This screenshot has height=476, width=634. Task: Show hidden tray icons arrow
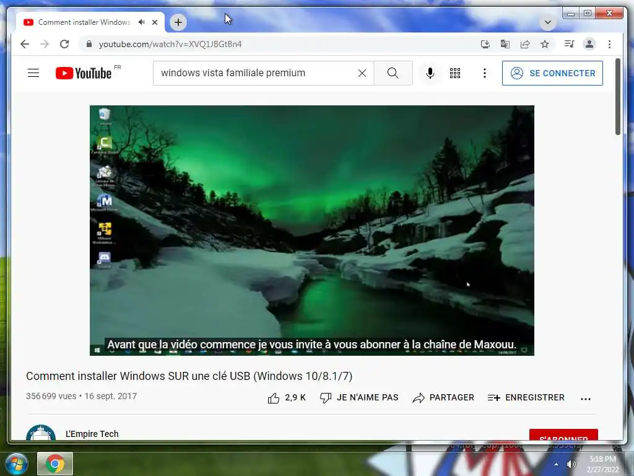(x=557, y=464)
